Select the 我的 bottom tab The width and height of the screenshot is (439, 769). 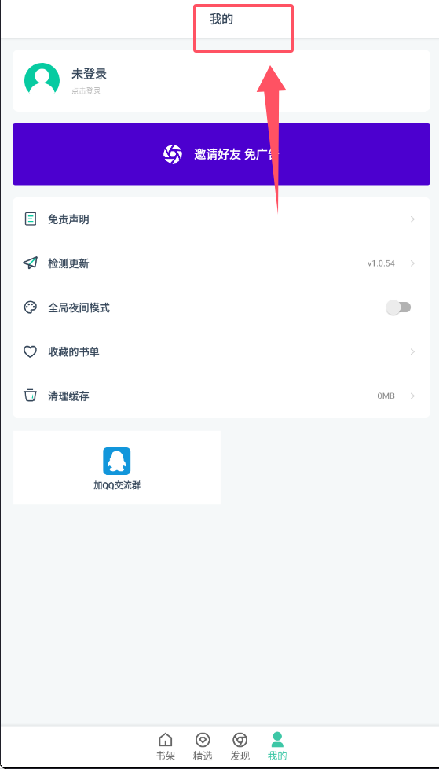[x=277, y=746]
